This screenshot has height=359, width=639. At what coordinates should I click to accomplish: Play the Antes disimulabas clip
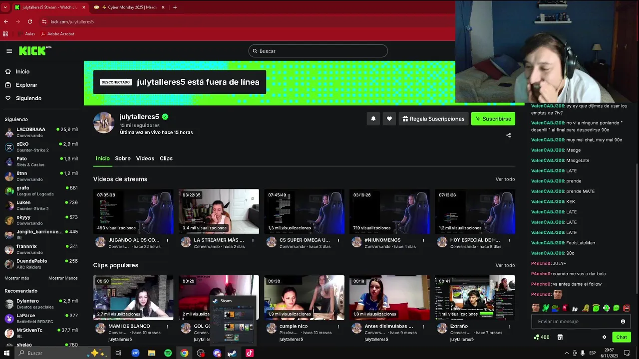pos(389,298)
